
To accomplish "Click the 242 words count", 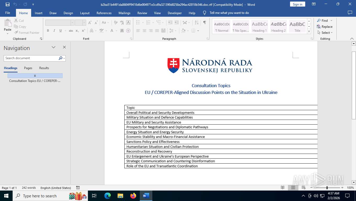I will [29, 188].
